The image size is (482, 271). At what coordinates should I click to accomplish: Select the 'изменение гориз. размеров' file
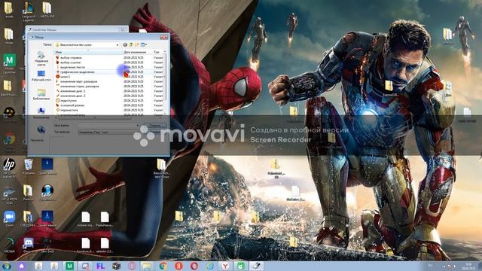(x=77, y=87)
